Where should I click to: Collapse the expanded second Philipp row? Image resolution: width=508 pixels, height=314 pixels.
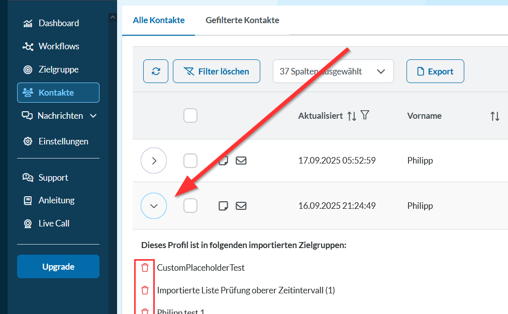click(x=154, y=206)
